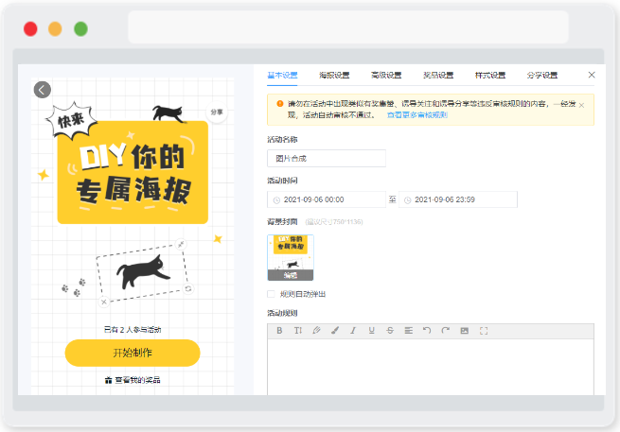The height and width of the screenshot is (432, 620).
Task: Click the undo icon in editor
Action: [x=427, y=331]
